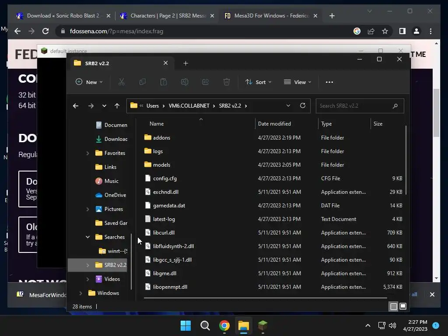Click the Delete trash icon in File Explorer
The image size is (448, 336).
point(227,82)
